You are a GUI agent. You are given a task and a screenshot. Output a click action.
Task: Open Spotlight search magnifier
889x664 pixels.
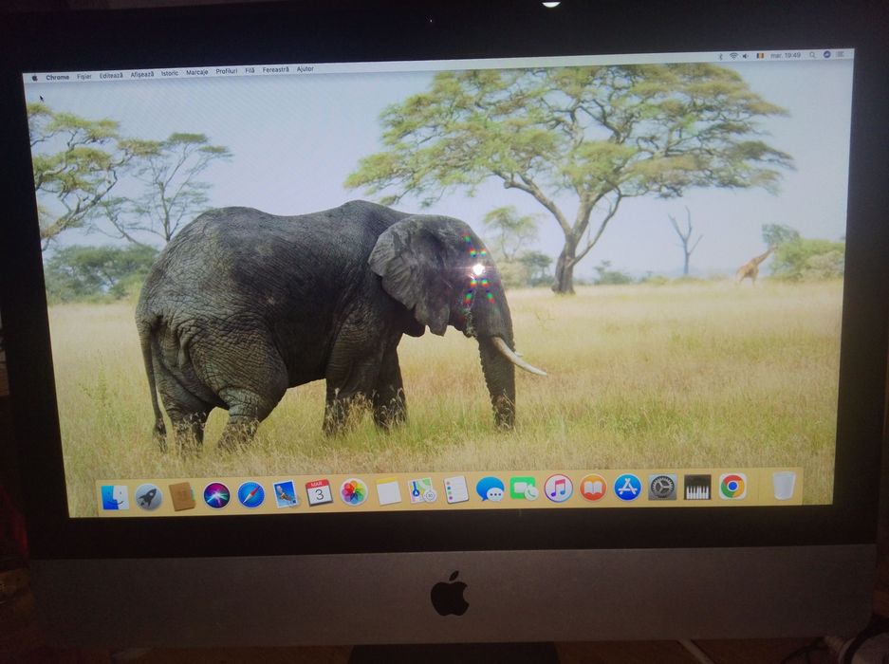(812, 55)
